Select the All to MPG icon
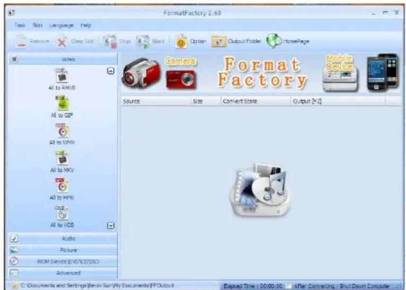 point(62,185)
